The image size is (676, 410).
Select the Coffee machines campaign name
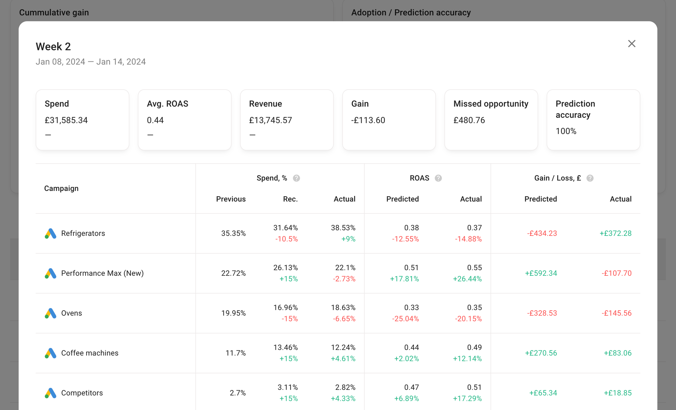(x=90, y=353)
